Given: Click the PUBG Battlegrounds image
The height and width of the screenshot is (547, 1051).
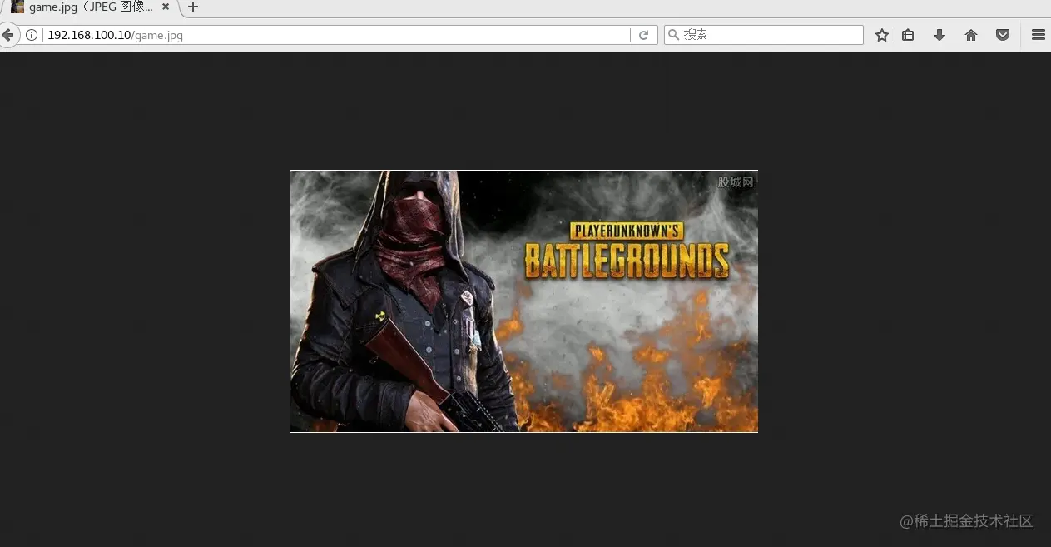Looking at the screenshot, I should (x=523, y=301).
